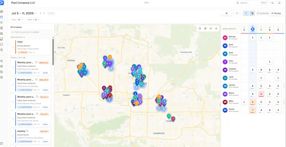Click the route optimize icon on map toolbar

coord(211,29)
